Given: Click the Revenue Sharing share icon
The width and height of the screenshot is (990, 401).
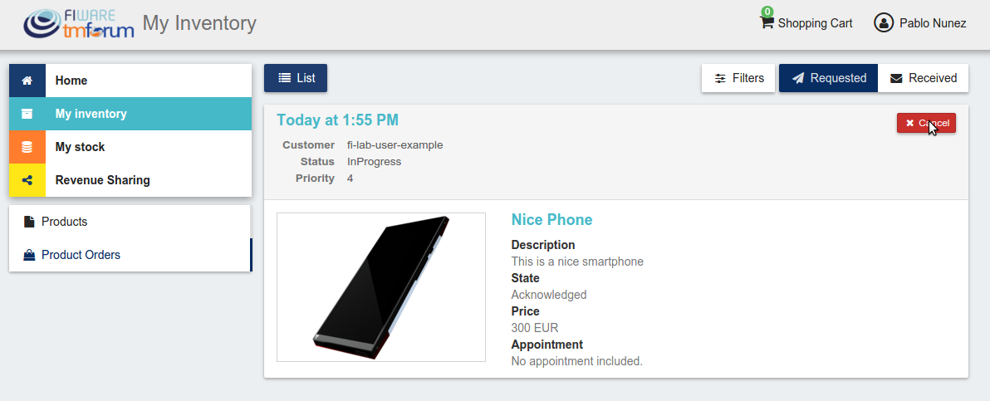Looking at the screenshot, I should pyautogui.click(x=27, y=180).
